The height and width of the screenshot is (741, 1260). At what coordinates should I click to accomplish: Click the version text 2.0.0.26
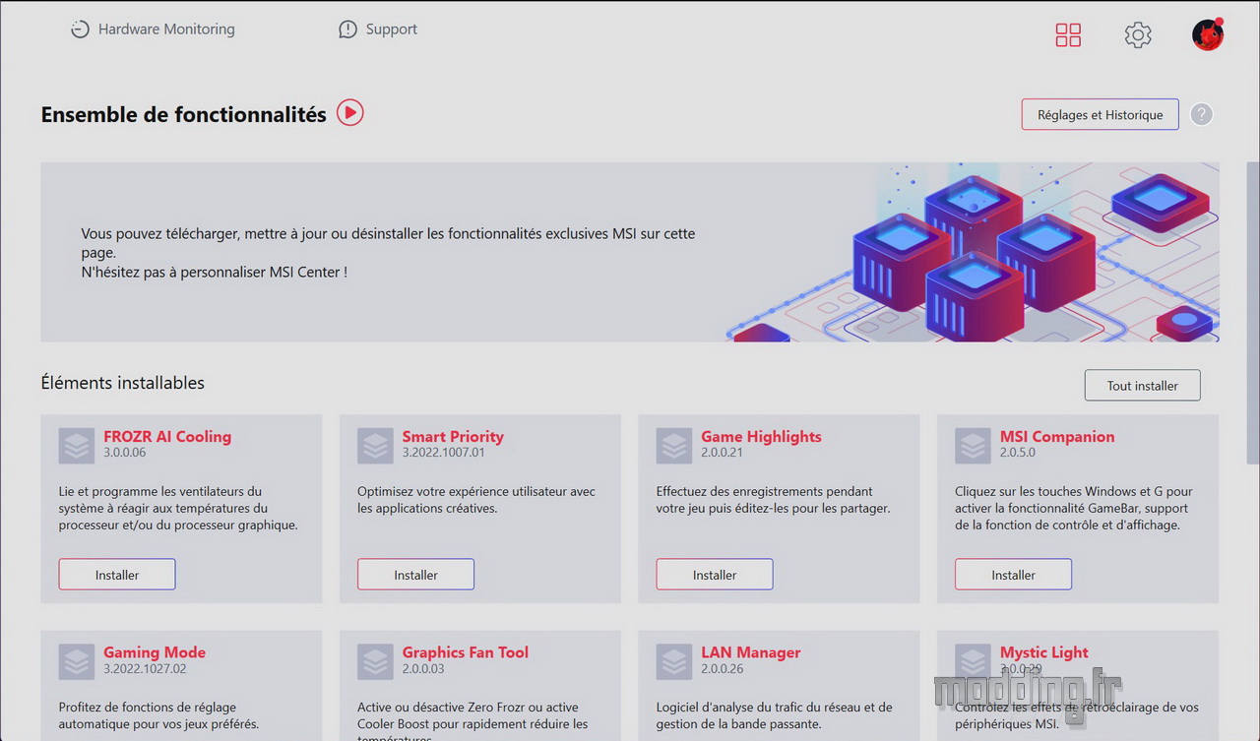(722, 668)
